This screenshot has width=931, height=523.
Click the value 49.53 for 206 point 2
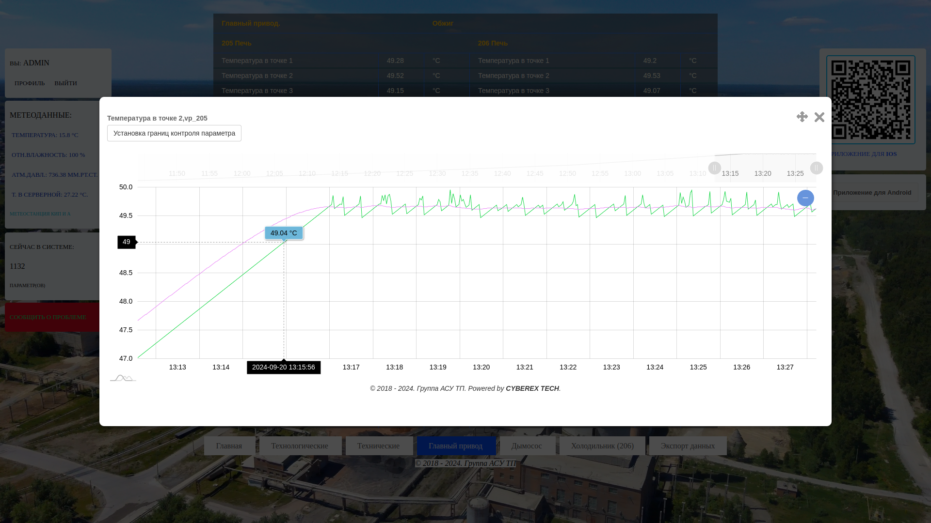(x=652, y=76)
